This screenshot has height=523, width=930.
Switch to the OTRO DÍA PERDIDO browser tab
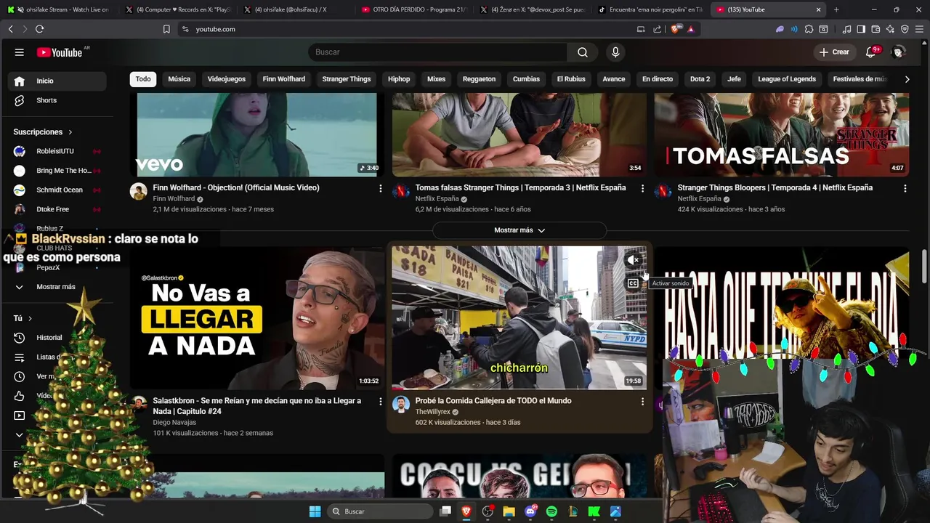click(x=414, y=9)
